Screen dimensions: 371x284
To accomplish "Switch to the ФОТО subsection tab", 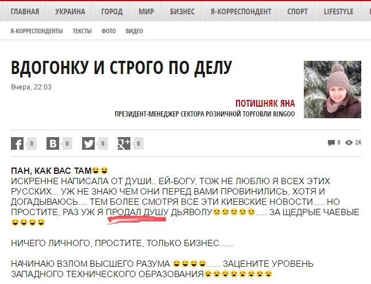I will point(109,31).
